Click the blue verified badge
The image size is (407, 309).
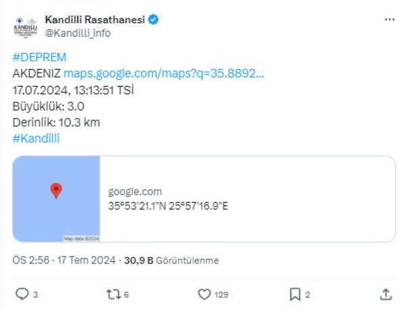click(x=154, y=20)
